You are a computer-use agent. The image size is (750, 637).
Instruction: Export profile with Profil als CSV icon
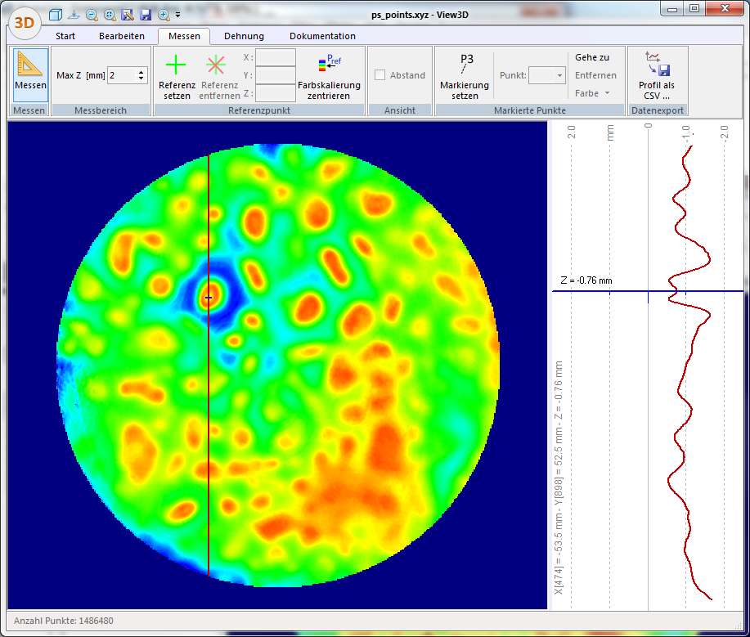click(656, 64)
